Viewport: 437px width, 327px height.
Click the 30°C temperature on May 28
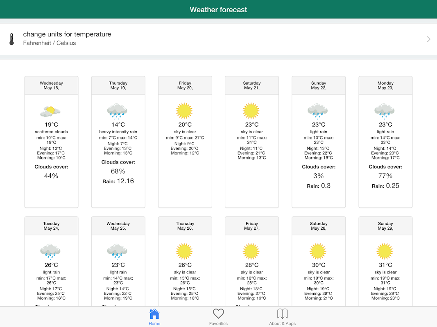319,265
